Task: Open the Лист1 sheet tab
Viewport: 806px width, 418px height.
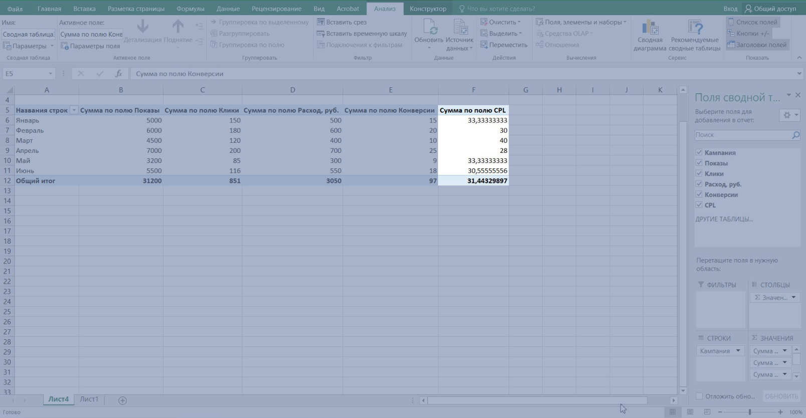Action: click(x=89, y=399)
